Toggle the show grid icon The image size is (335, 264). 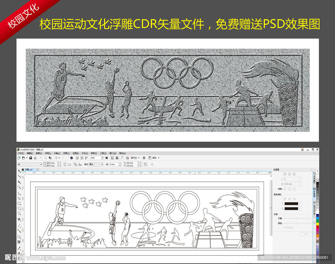tap(117, 158)
